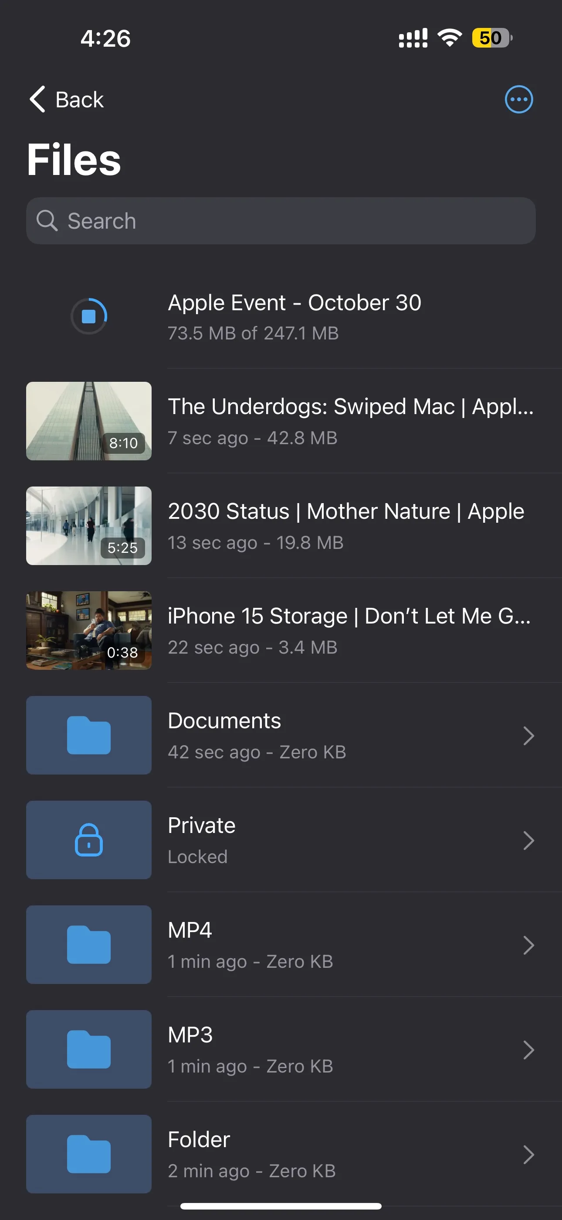Tap the Locked status text

(198, 857)
